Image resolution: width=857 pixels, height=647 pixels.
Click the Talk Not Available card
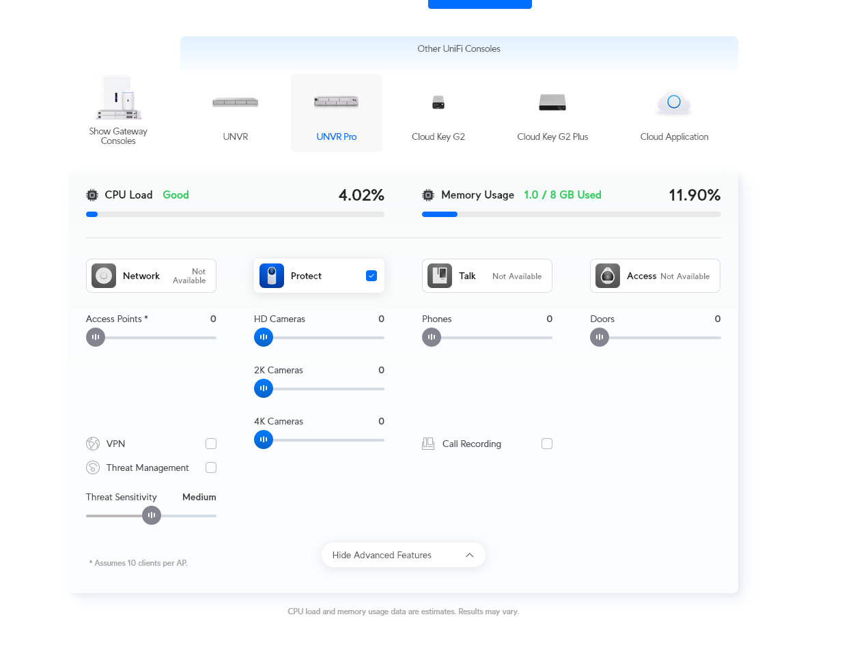[487, 276]
